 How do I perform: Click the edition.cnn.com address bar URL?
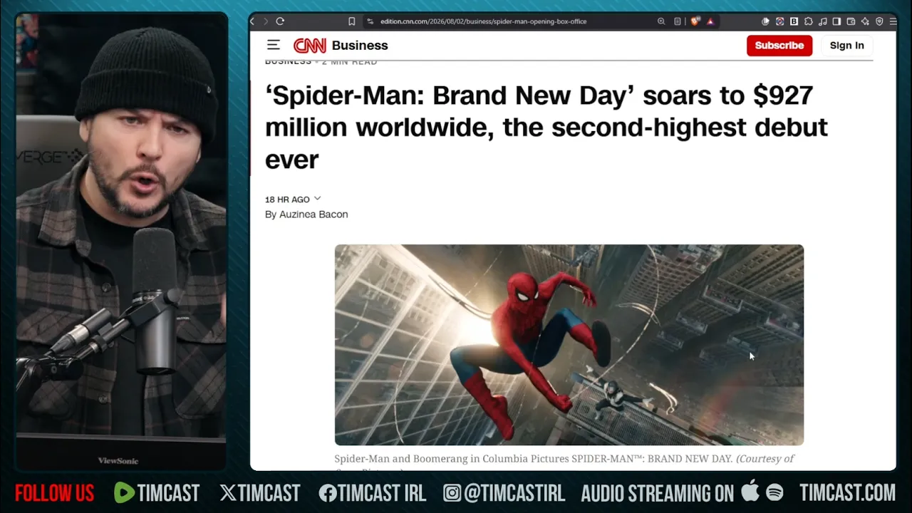[x=483, y=21]
